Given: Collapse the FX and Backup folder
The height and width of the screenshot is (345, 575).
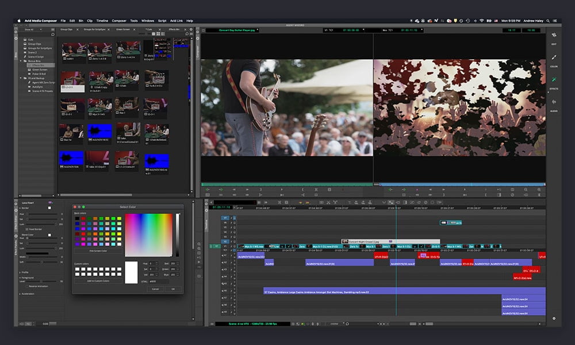Looking at the screenshot, I should (x=21, y=78).
